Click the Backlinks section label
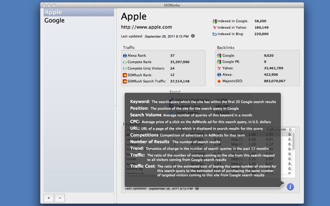This screenshot has height=206, width=330. 226,47
